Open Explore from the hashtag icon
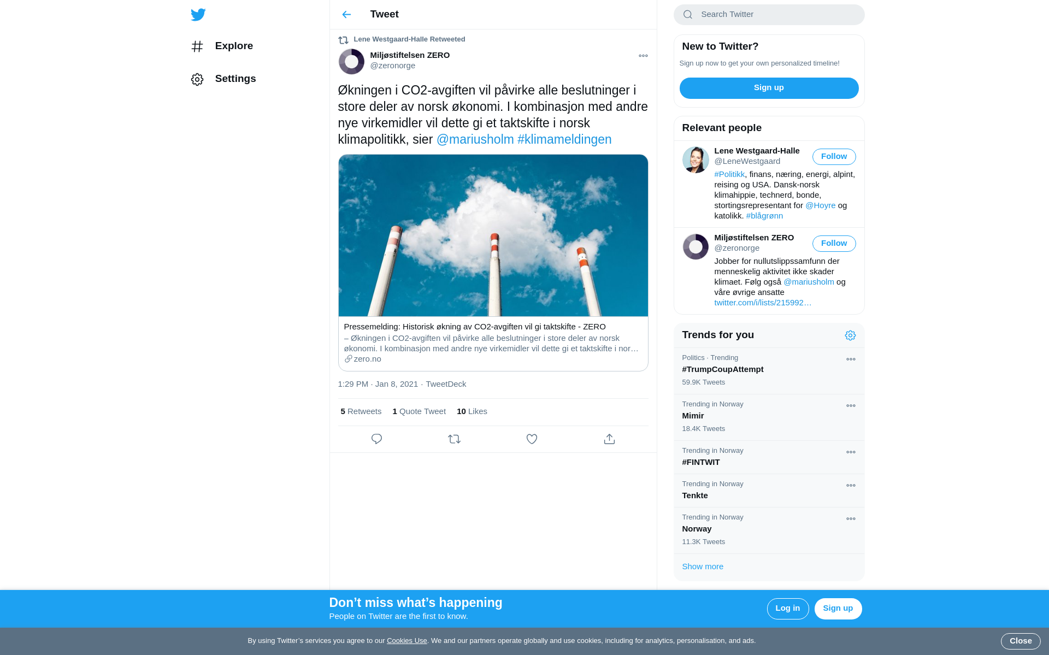The image size is (1049, 655). (x=197, y=46)
